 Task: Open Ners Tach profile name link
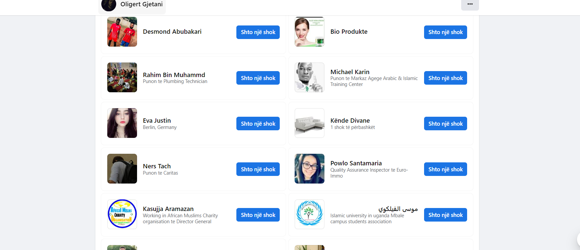157,166
